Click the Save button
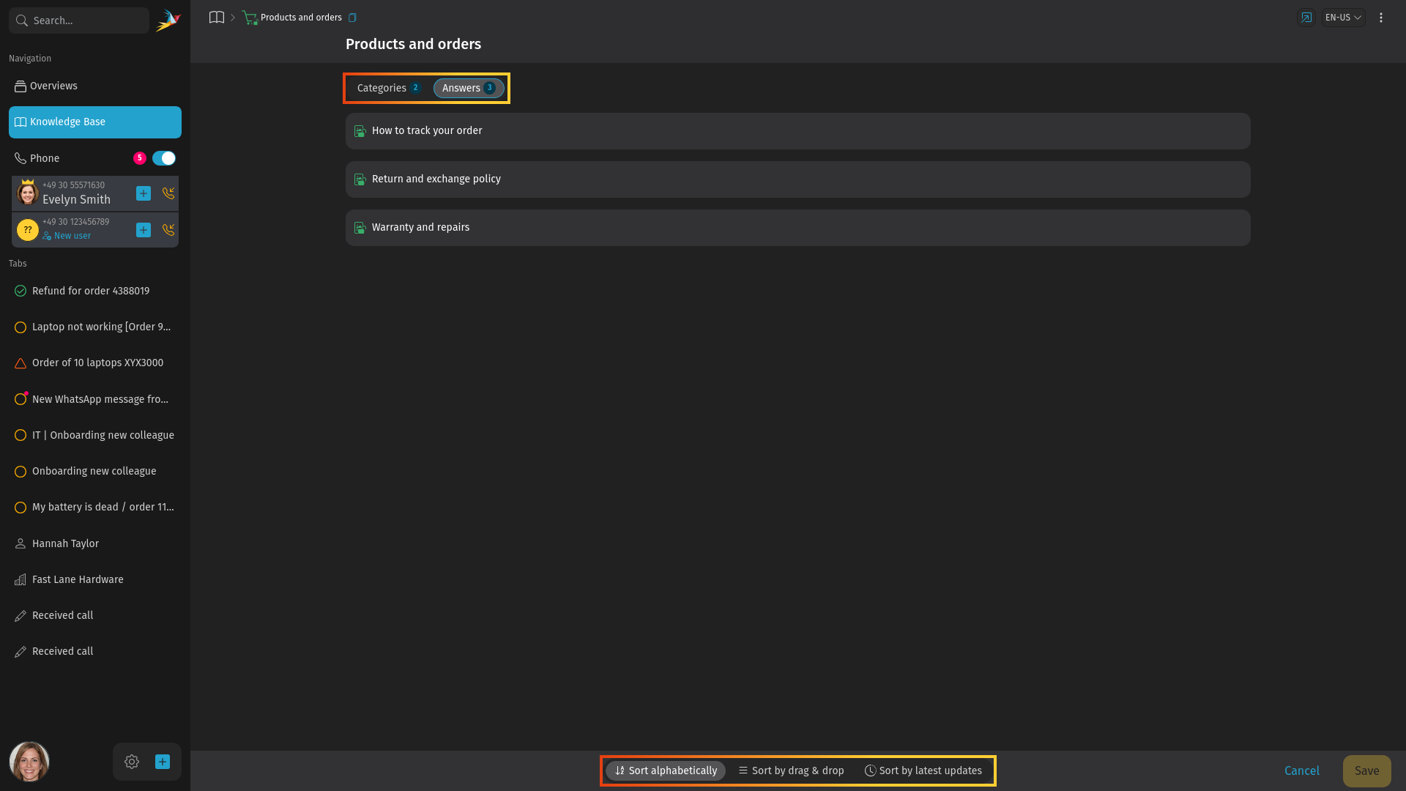 point(1366,770)
